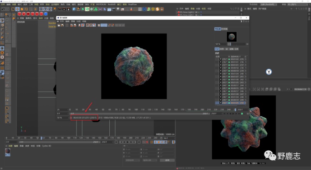
Task: Click main timeline playhead marker at frame 56
Action: 41,138
